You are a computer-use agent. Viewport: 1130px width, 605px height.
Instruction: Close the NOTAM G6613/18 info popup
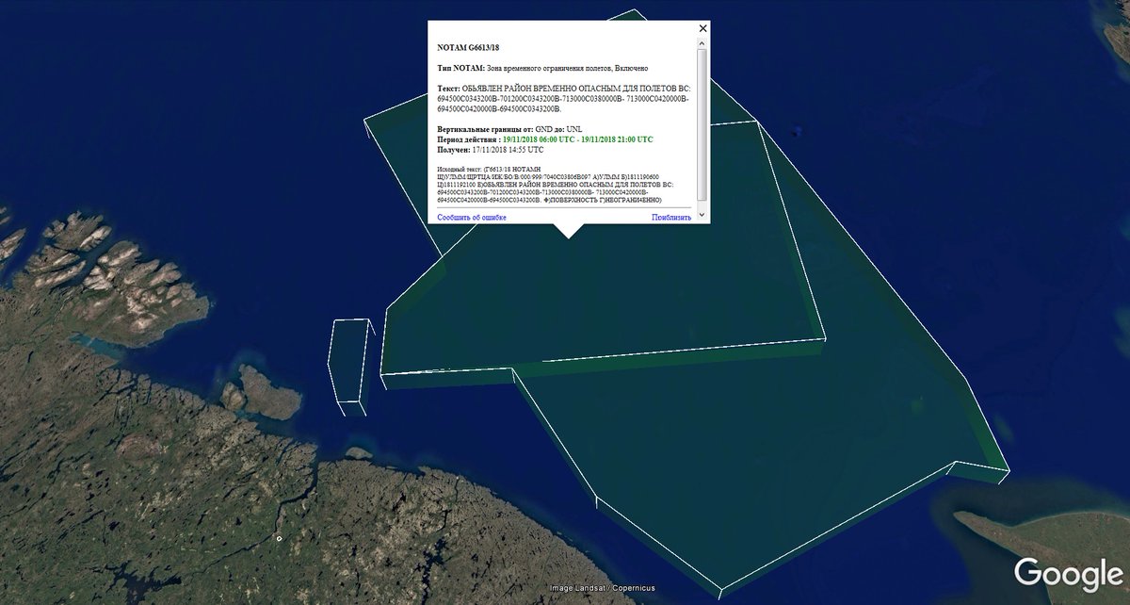(702, 28)
